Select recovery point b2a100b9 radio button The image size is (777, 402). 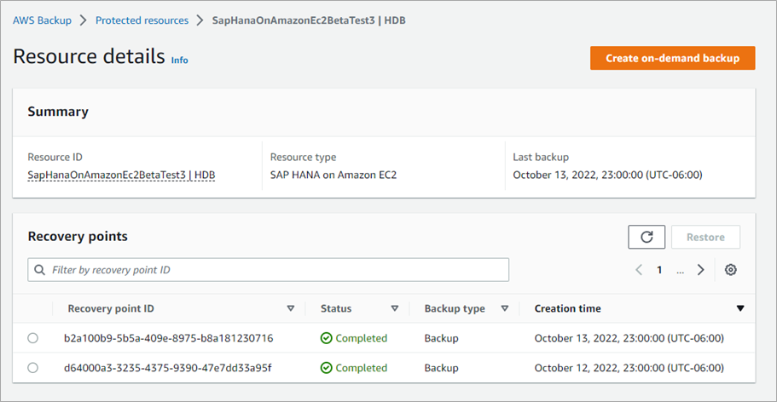[33, 338]
